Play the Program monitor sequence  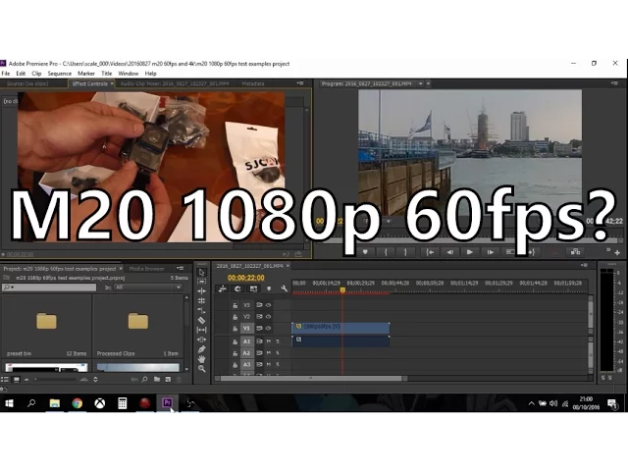[x=469, y=252]
